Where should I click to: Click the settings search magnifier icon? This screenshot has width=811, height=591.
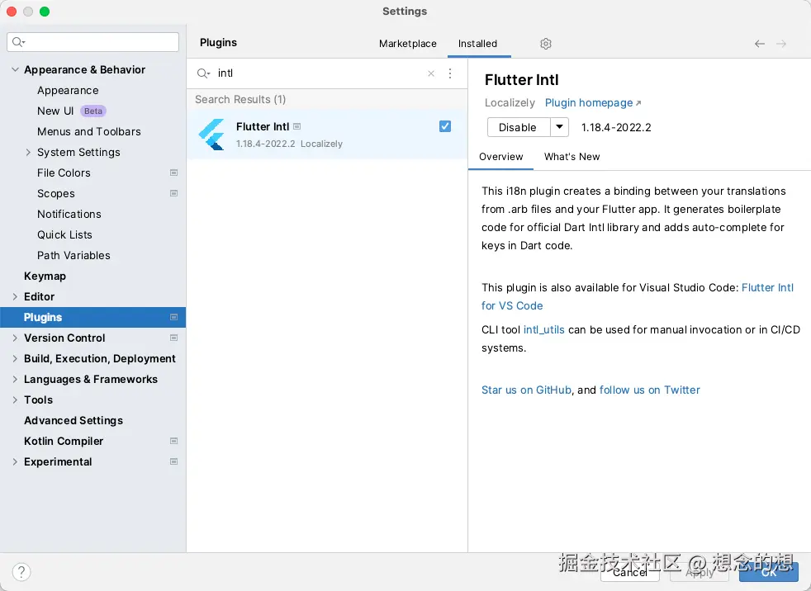click(19, 42)
